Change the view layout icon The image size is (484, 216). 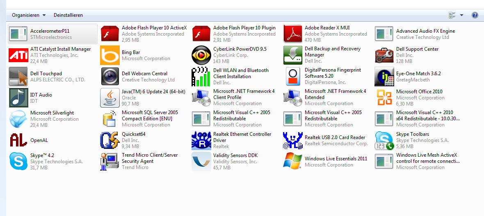(452, 15)
